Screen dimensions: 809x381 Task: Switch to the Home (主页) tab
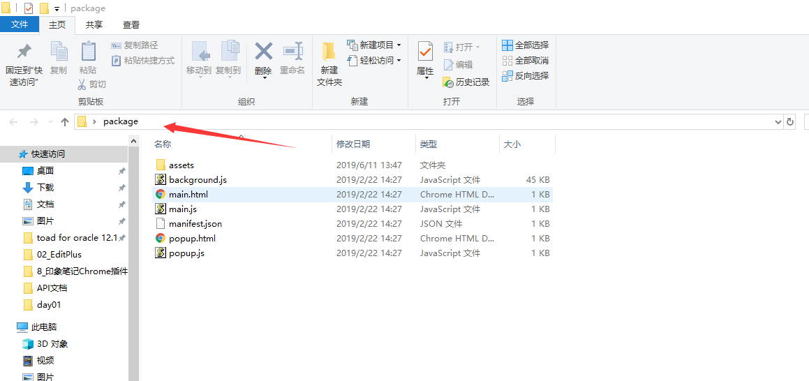tap(57, 24)
